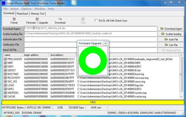Click logo.bin file path text

pos(110,85)
